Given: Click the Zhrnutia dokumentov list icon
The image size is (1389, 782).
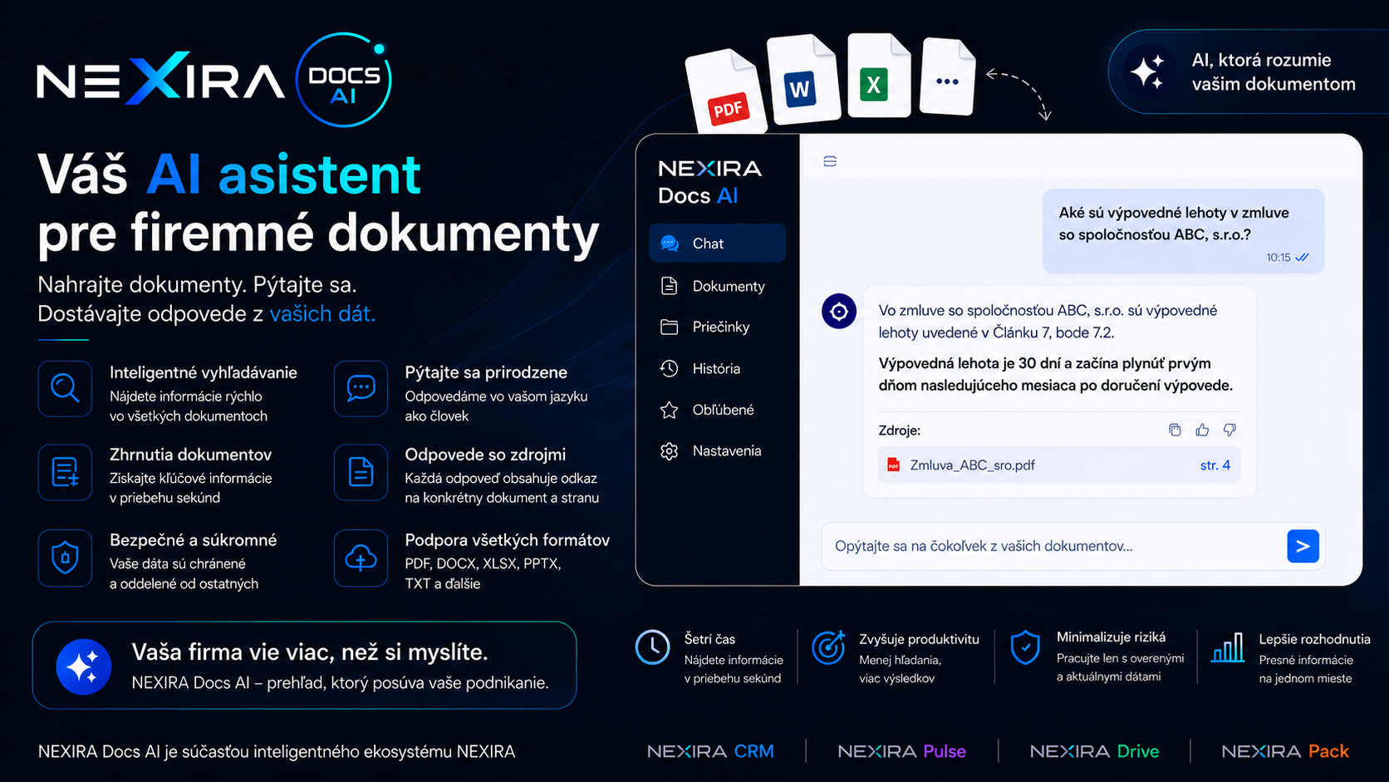Looking at the screenshot, I should (x=65, y=472).
